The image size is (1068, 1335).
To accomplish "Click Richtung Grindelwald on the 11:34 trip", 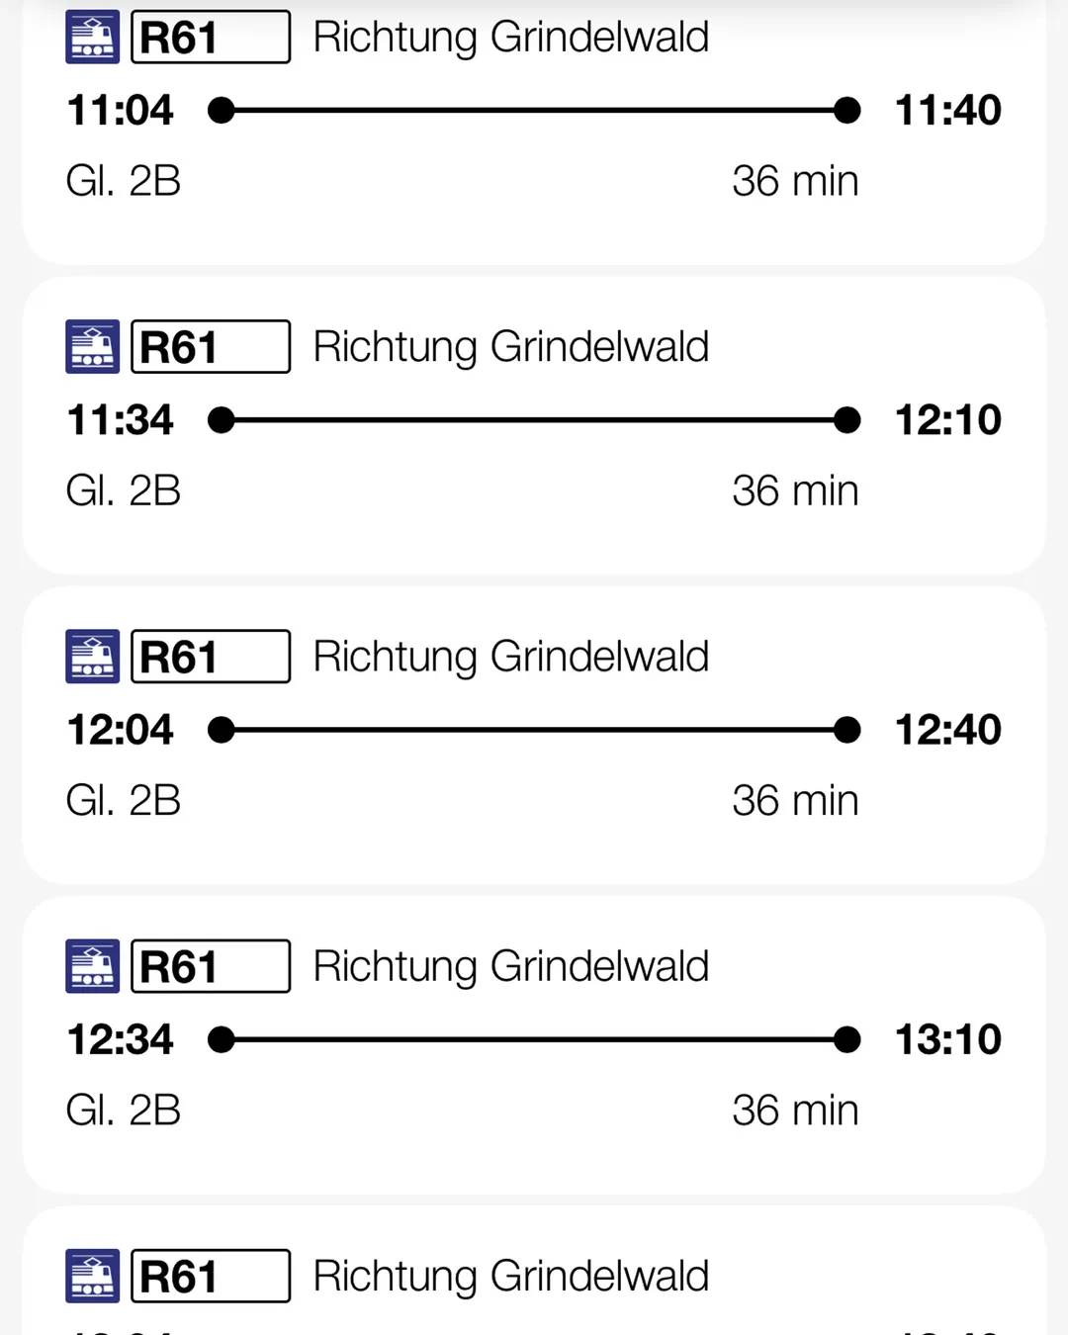I will tap(511, 348).
